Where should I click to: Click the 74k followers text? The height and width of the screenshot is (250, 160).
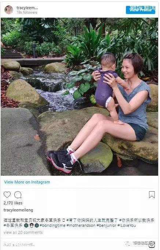(x=27, y=12)
